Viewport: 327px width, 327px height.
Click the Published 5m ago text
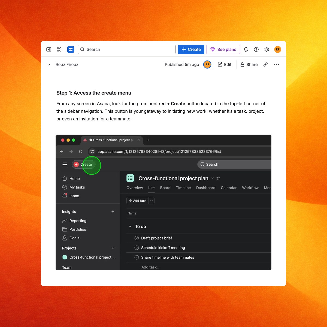click(x=182, y=65)
